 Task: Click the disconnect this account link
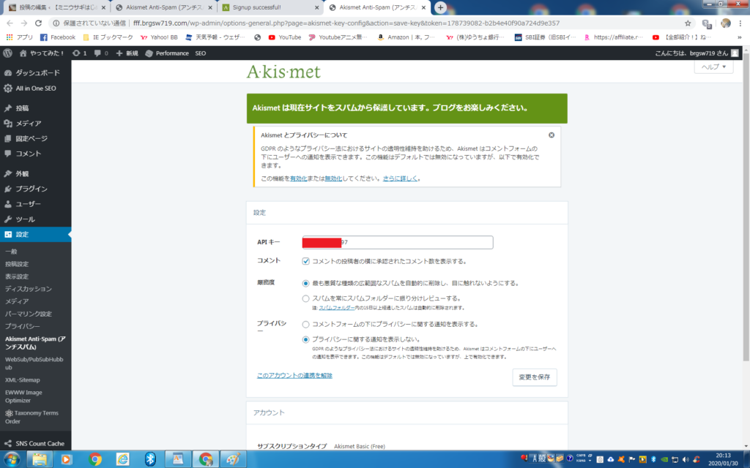point(294,375)
